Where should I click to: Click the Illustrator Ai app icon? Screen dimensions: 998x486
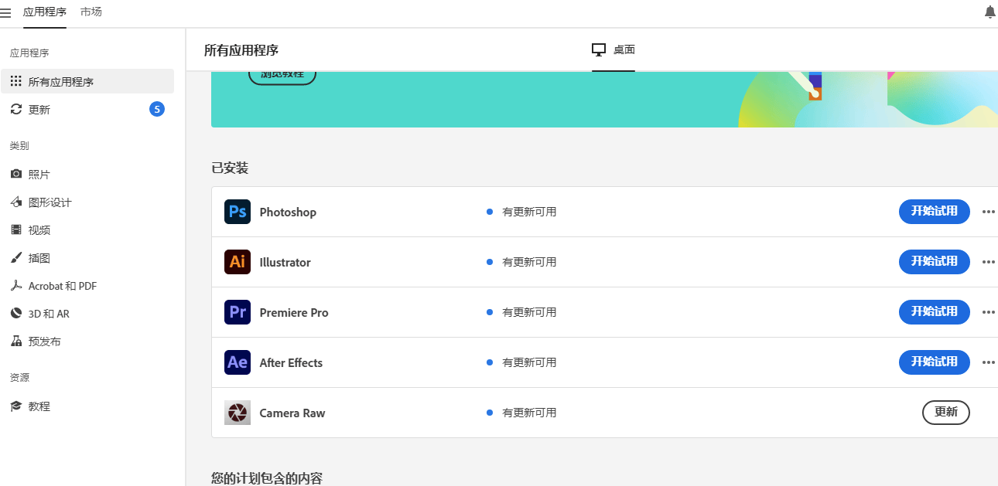(238, 262)
